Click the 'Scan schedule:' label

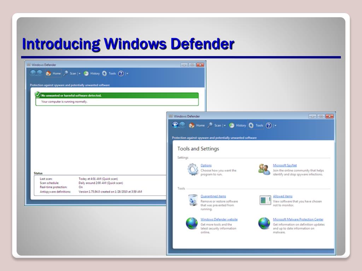click(49, 183)
